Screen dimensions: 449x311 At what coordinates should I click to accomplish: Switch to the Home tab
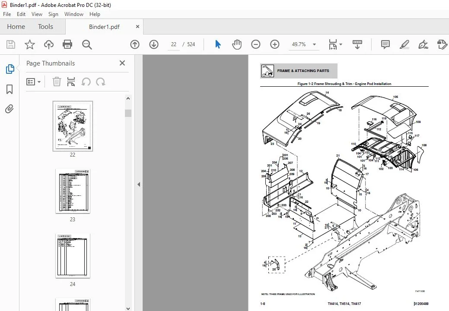coord(16,27)
